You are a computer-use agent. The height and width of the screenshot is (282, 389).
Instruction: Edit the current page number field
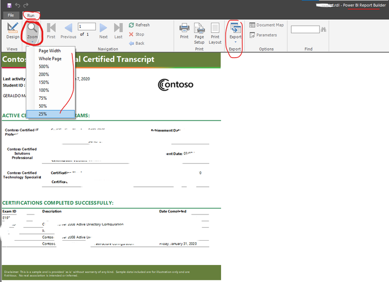(x=87, y=27)
